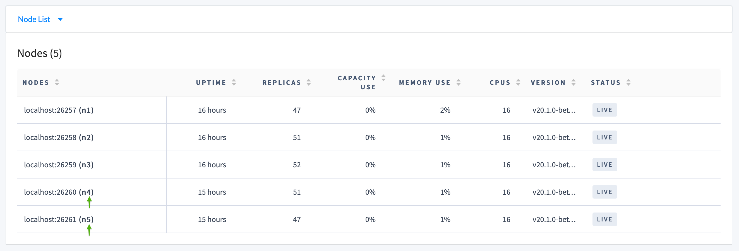
Task: Click the Node List view selector text
Action: click(x=34, y=20)
